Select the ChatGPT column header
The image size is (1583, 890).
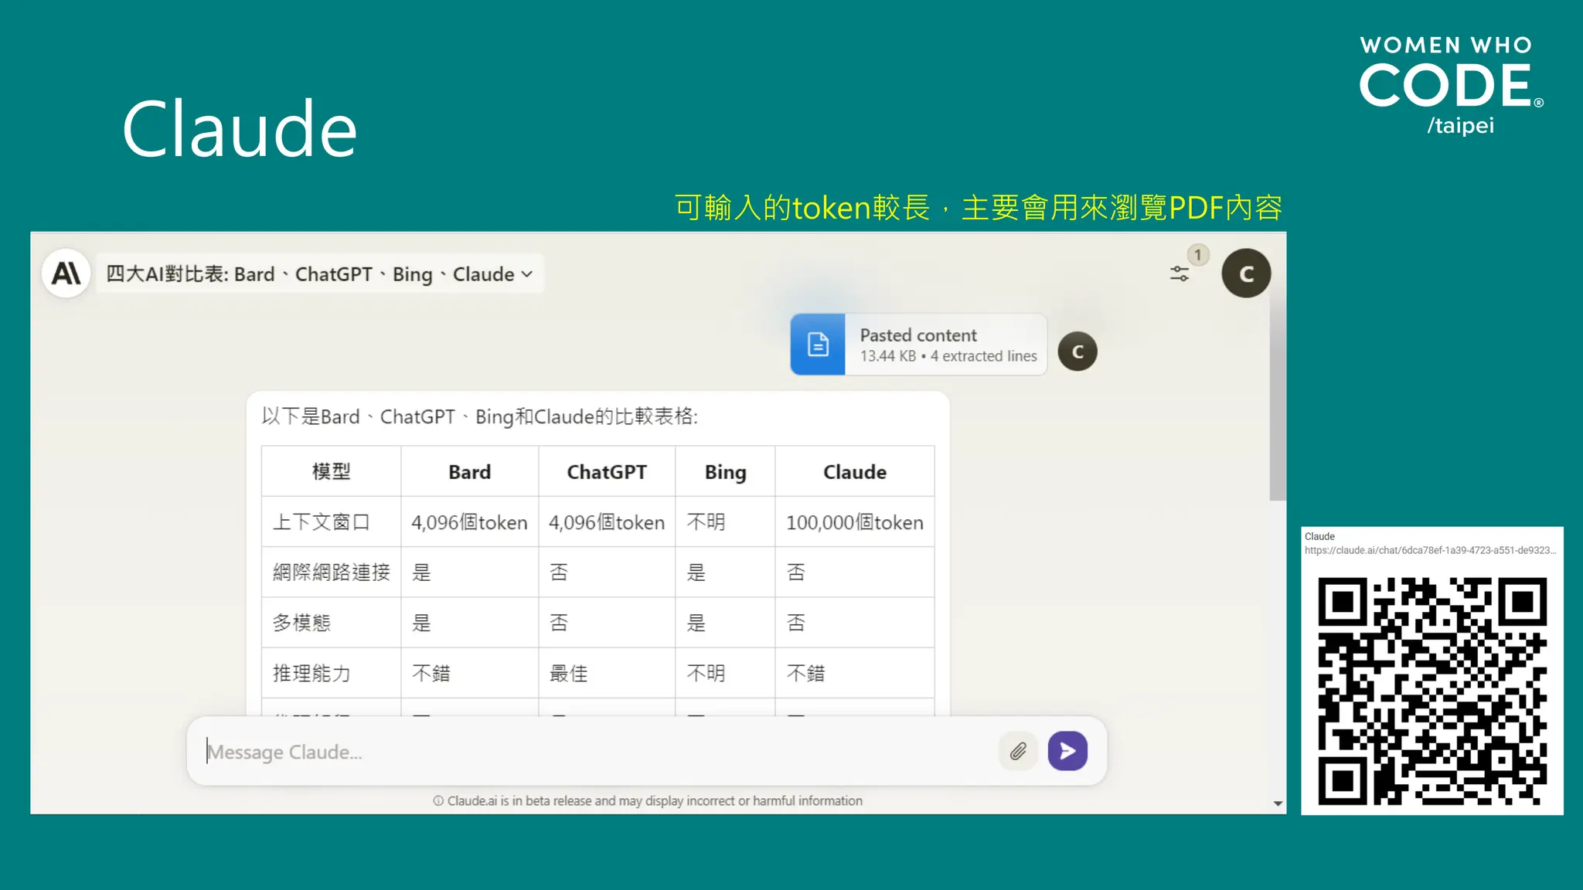tap(607, 472)
